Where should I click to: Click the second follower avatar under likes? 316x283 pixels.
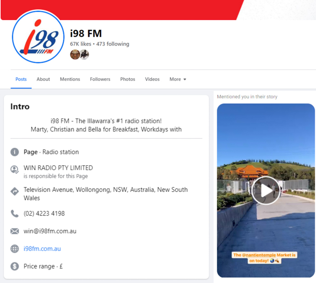[x=84, y=55]
